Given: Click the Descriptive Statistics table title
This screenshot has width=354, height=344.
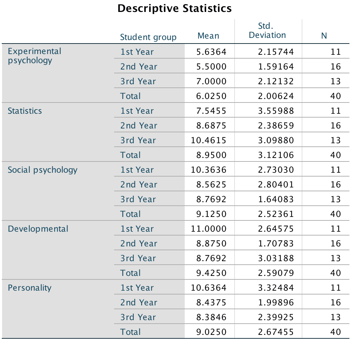Looking at the screenshot, I should [x=175, y=8].
